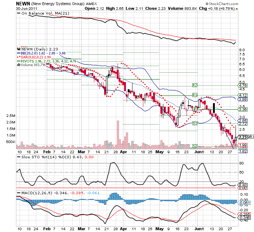Screen dimensions: 254x232
Task: Click the candlestick icon beside NEWN (Daily)
Action: (x=19, y=49)
